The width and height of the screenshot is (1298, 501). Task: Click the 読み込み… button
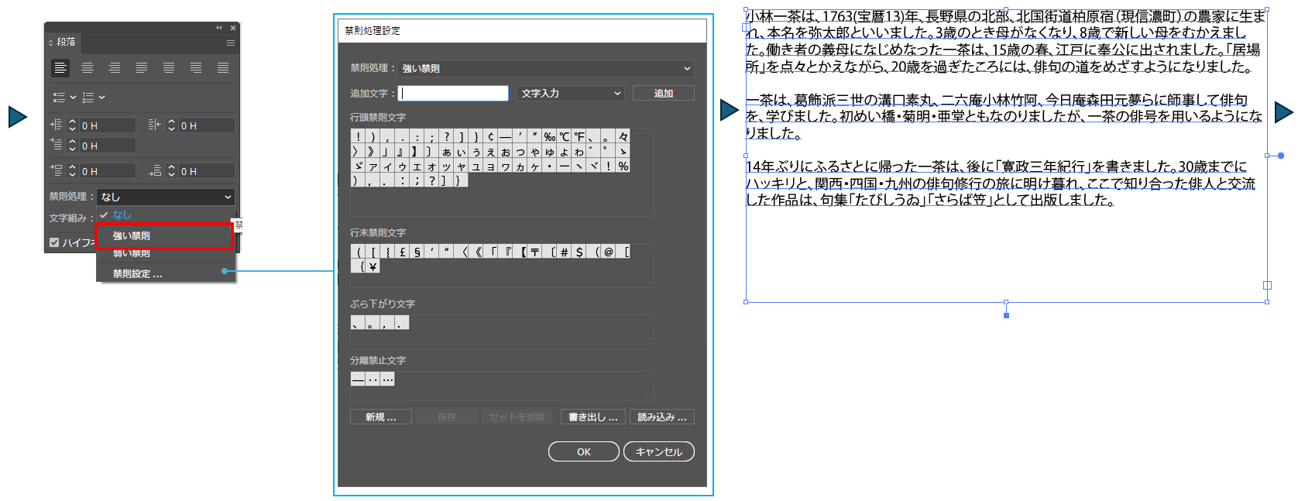[x=662, y=417]
